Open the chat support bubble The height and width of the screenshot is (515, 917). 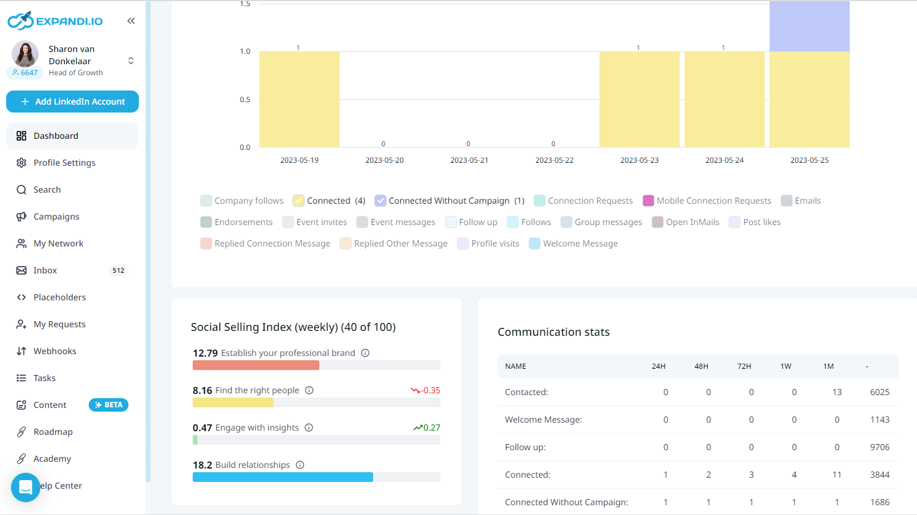pos(26,487)
